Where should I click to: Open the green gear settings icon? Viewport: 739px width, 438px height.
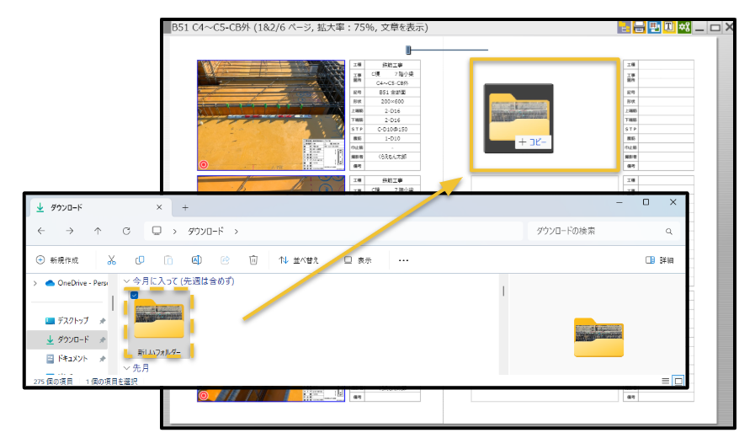(685, 28)
